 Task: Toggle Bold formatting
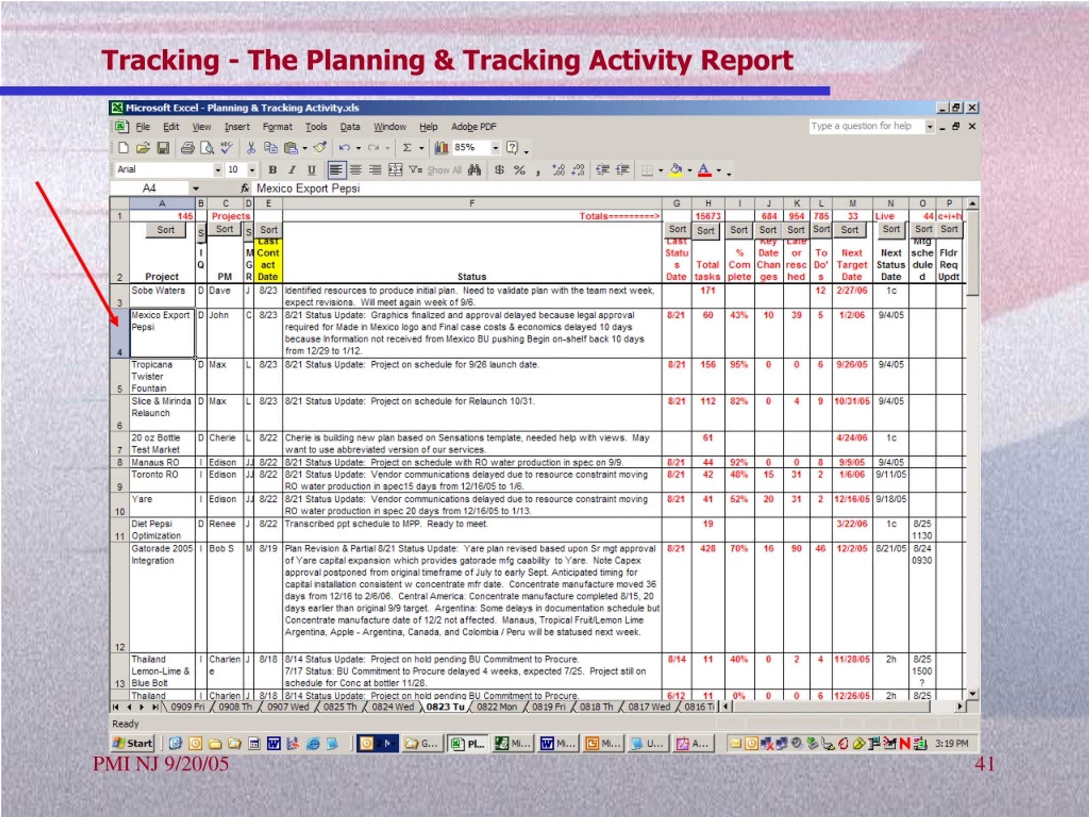click(x=272, y=170)
